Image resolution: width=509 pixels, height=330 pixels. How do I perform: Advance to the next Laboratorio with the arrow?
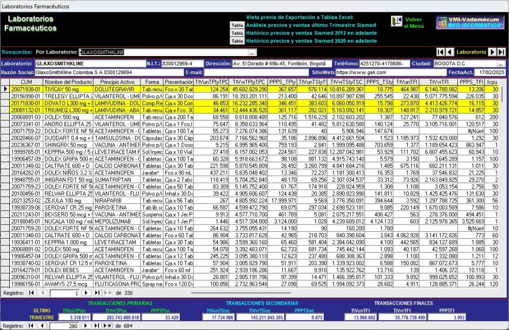point(492,52)
